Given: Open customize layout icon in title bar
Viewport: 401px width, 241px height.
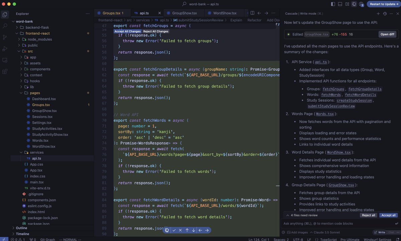Looking at the screenshot, I should pyautogui.click(x=347, y=4).
